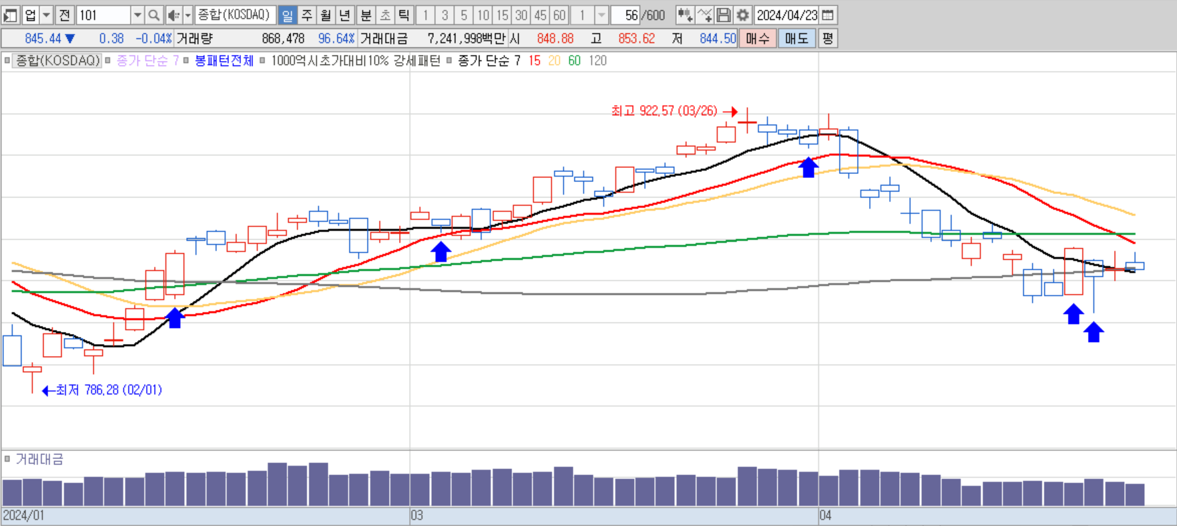Click the gray 120 moving average label
Image resolution: width=1177 pixels, height=526 pixels.
click(x=598, y=61)
